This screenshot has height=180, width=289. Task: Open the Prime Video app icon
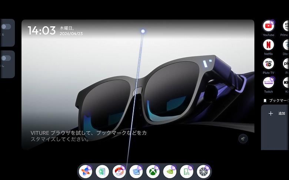tap(286, 26)
